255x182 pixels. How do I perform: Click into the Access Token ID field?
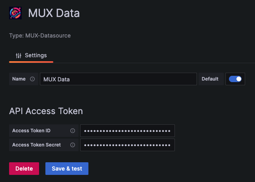click(127, 131)
